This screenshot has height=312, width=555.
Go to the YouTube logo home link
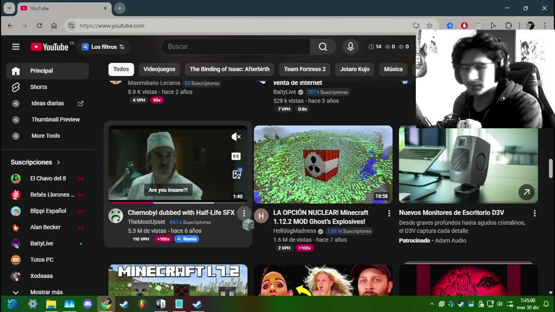pyautogui.click(x=49, y=47)
